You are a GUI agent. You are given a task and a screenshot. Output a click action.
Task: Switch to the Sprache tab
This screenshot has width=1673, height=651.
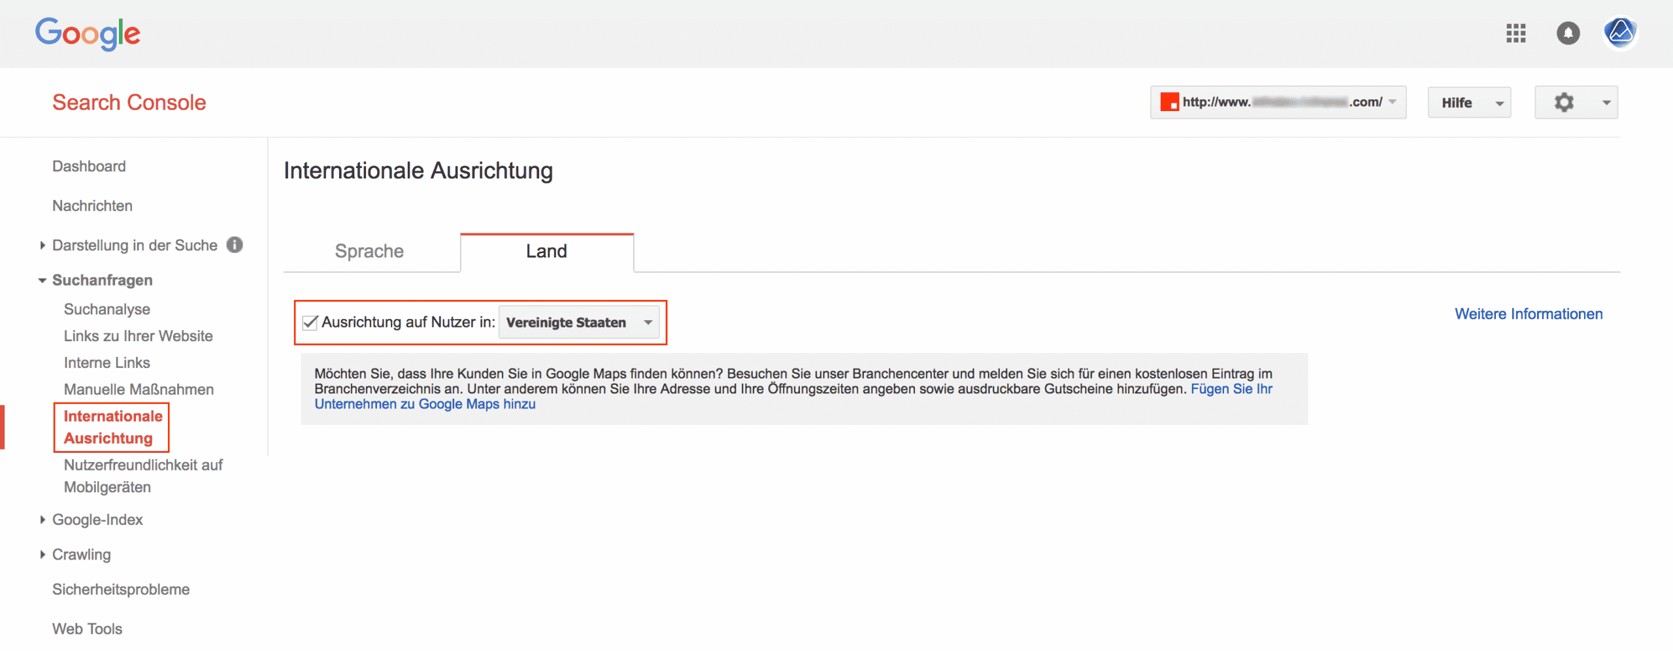pyautogui.click(x=369, y=252)
